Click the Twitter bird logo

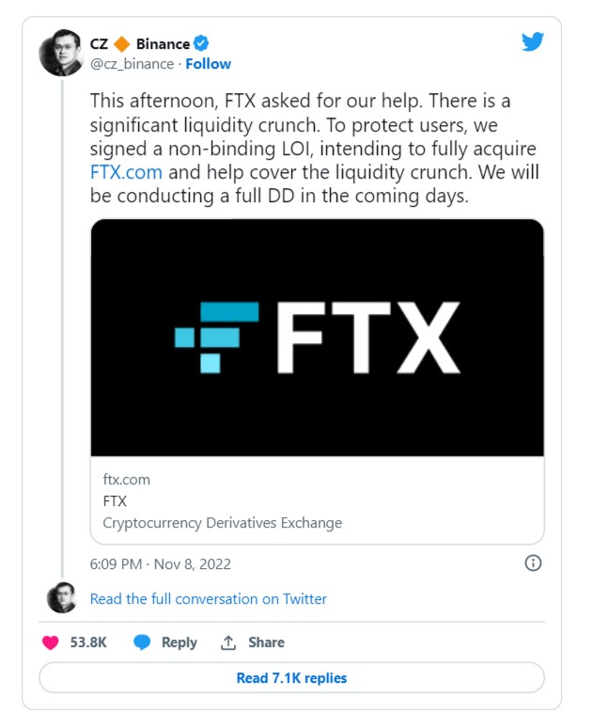(533, 41)
